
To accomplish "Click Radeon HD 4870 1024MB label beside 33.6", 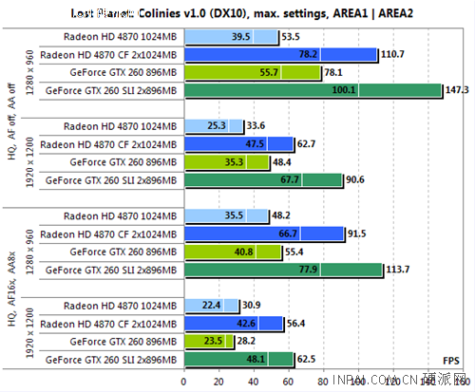I will click(120, 126).
